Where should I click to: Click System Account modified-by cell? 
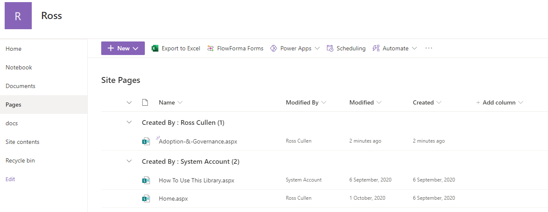pos(304,180)
